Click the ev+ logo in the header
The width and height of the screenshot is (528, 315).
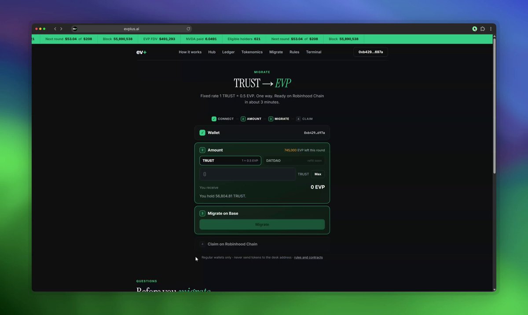pos(141,52)
